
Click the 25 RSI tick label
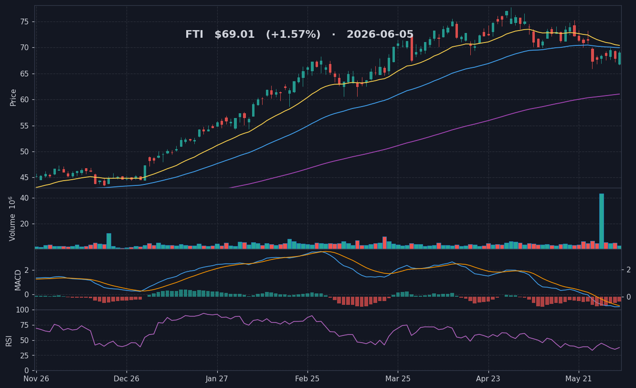pos(25,356)
